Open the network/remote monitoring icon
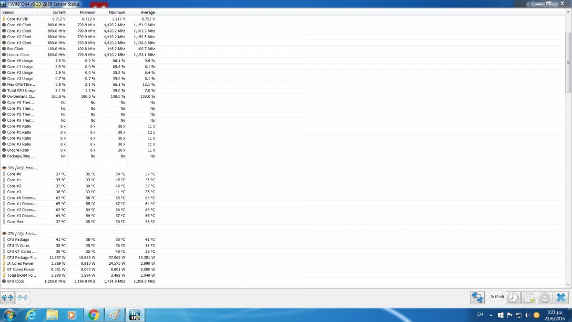The width and height of the screenshot is (572, 322). (477, 297)
